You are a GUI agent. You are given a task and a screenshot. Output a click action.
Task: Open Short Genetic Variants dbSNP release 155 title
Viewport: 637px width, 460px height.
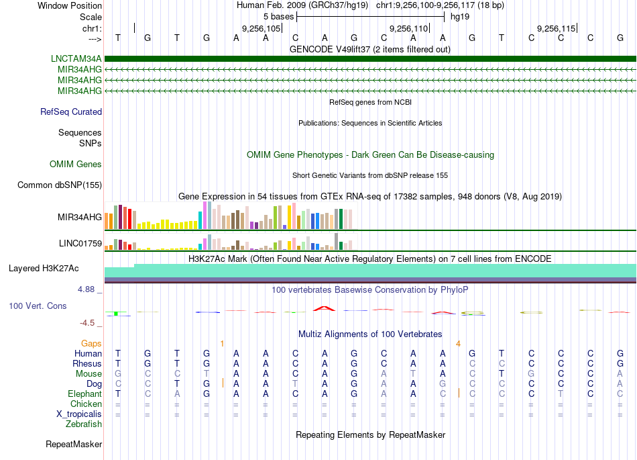tap(370, 176)
